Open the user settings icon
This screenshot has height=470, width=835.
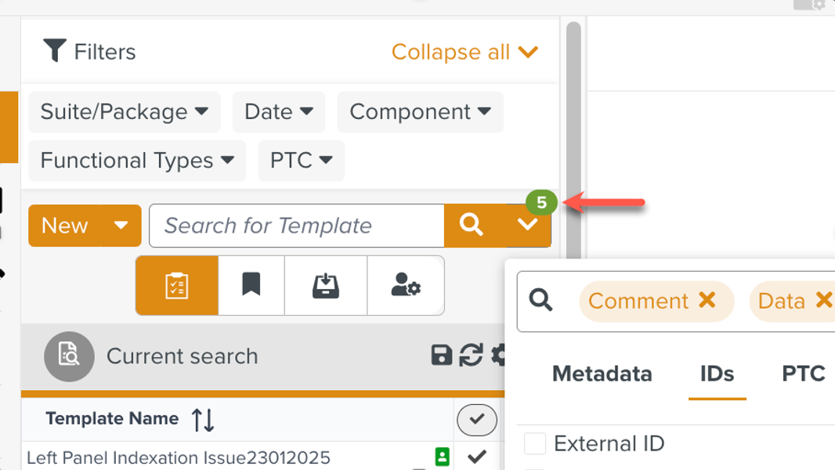[405, 286]
